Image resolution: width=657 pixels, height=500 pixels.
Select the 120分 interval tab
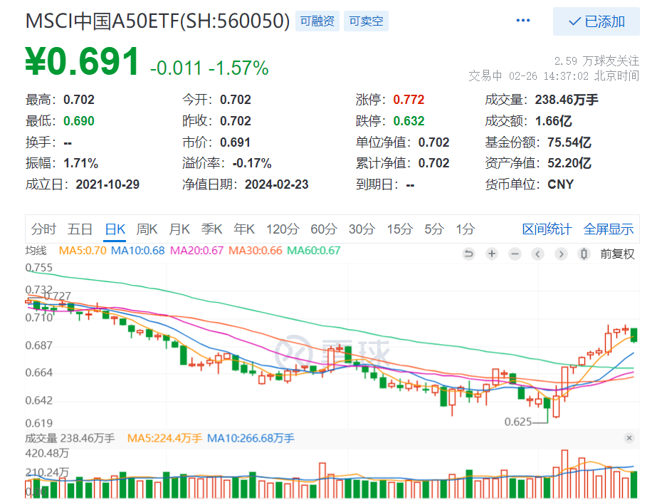tap(283, 229)
